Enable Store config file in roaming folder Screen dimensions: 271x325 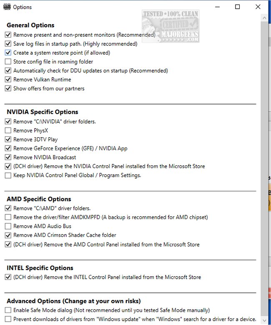click(8, 62)
